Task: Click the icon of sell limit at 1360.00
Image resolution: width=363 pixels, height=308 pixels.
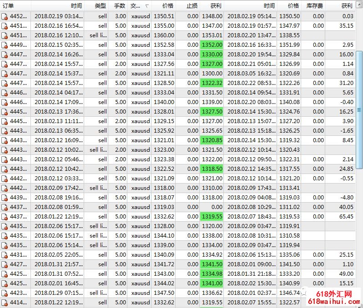Action: pyautogui.click(x=5, y=35)
